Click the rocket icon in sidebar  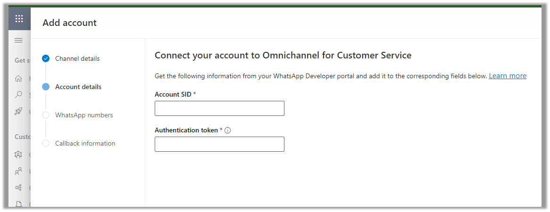click(x=19, y=111)
